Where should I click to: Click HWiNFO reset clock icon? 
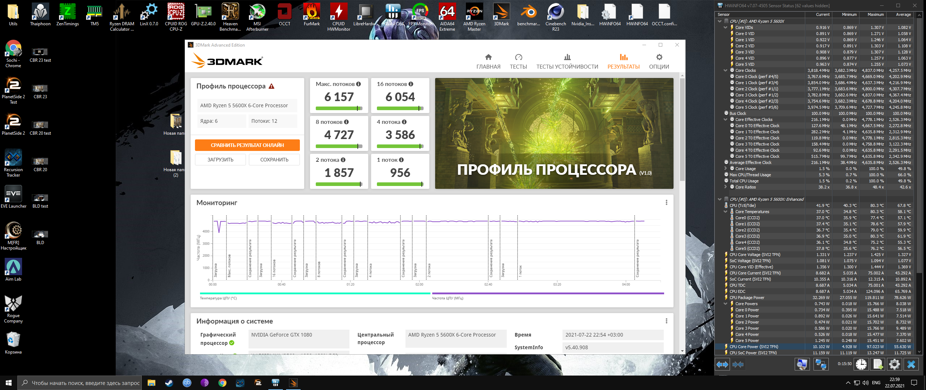pos(861,364)
